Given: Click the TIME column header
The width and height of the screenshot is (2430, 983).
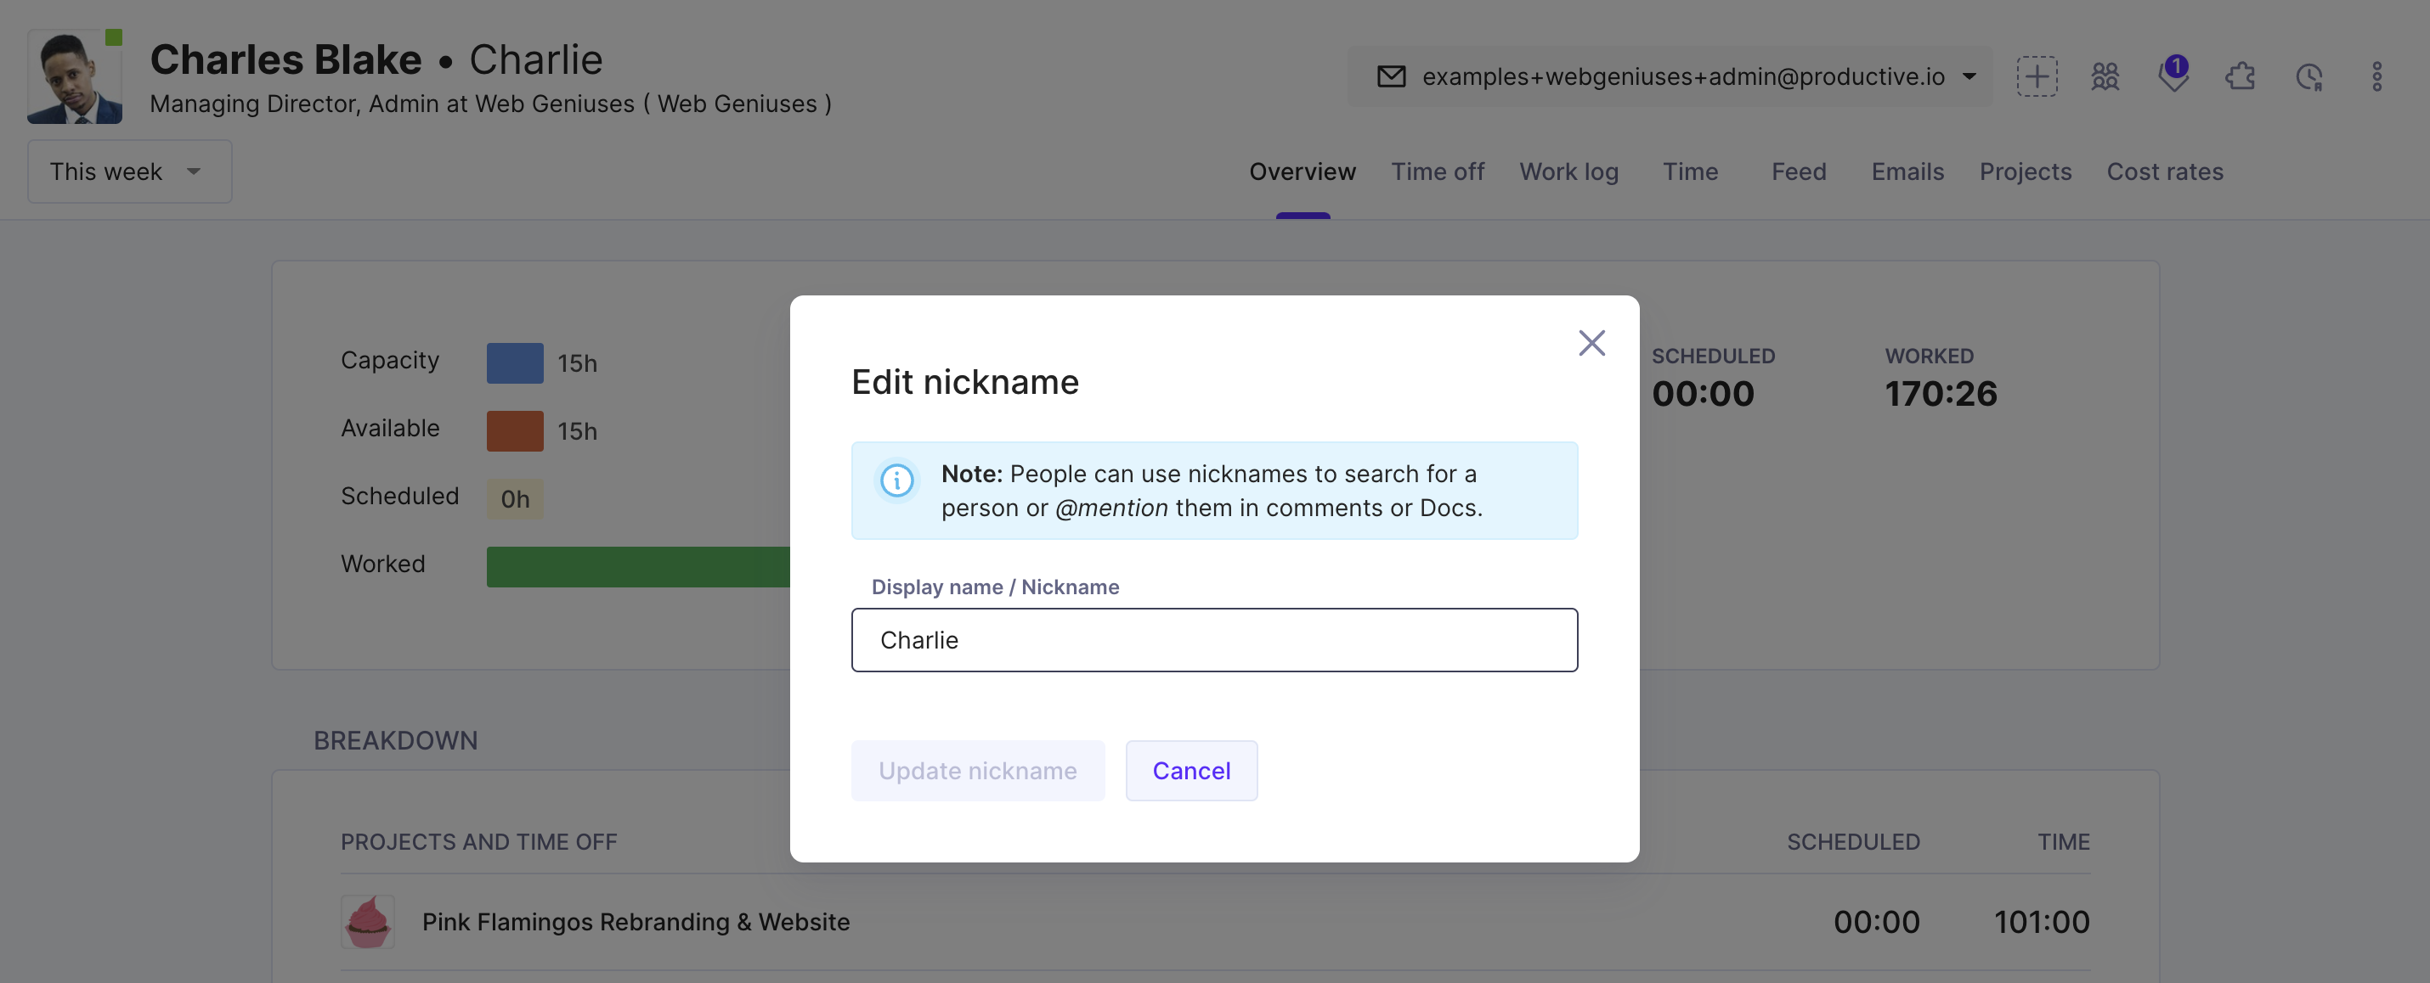Looking at the screenshot, I should 2063,841.
